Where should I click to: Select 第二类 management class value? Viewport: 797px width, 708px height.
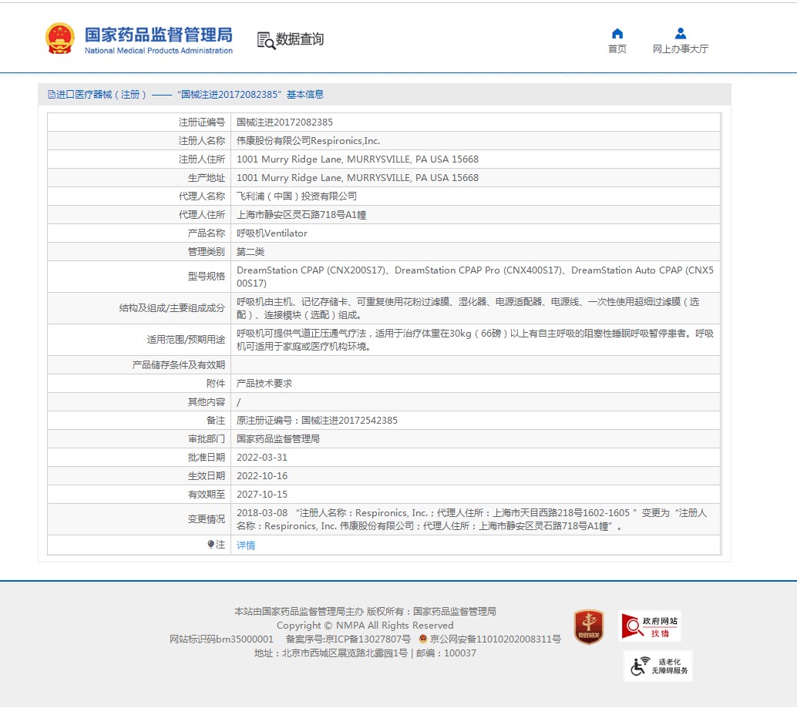250,251
